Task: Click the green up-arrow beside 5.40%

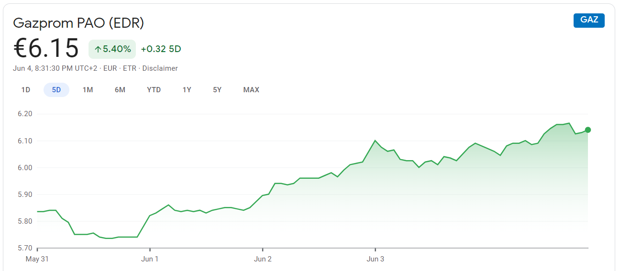Action: click(98, 49)
